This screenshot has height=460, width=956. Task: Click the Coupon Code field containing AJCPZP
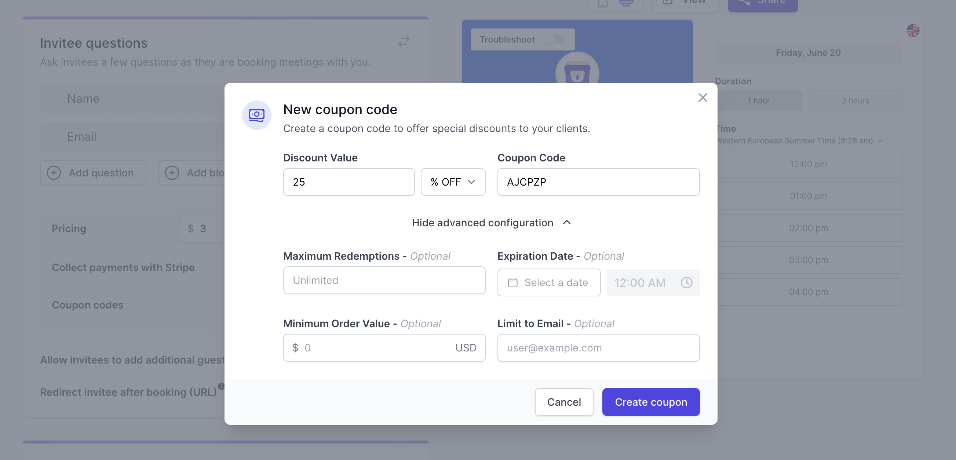(x=598, y=182)
